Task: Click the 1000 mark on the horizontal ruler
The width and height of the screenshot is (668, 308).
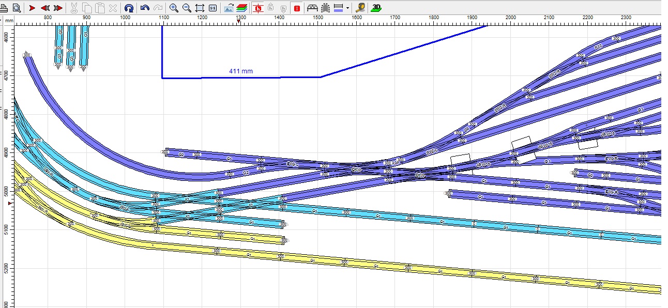Action: [x=125, y=18]
